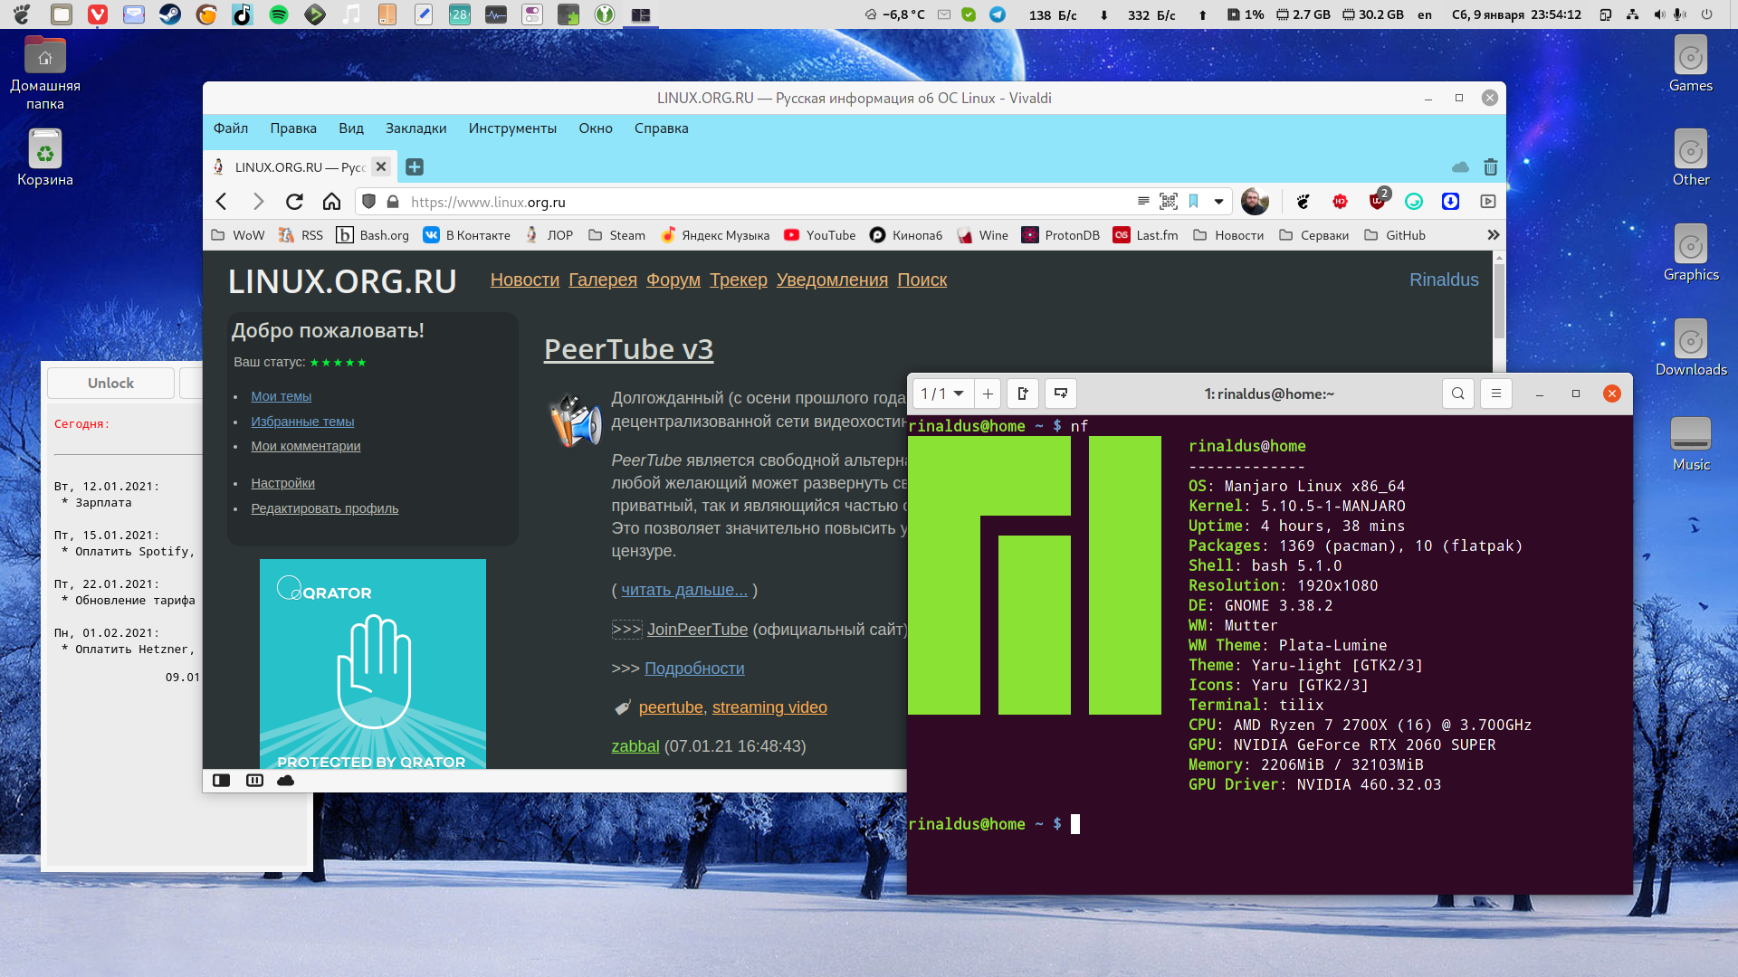The width and height of the screenshot is (1738, 977).
Task: Show QR code for the page
Action: tap(1169, 201)
